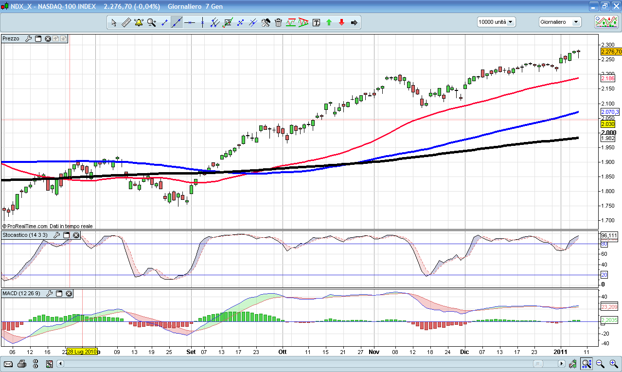
Task: Place a red down arrow marker
Action: (x=341, y=22)
